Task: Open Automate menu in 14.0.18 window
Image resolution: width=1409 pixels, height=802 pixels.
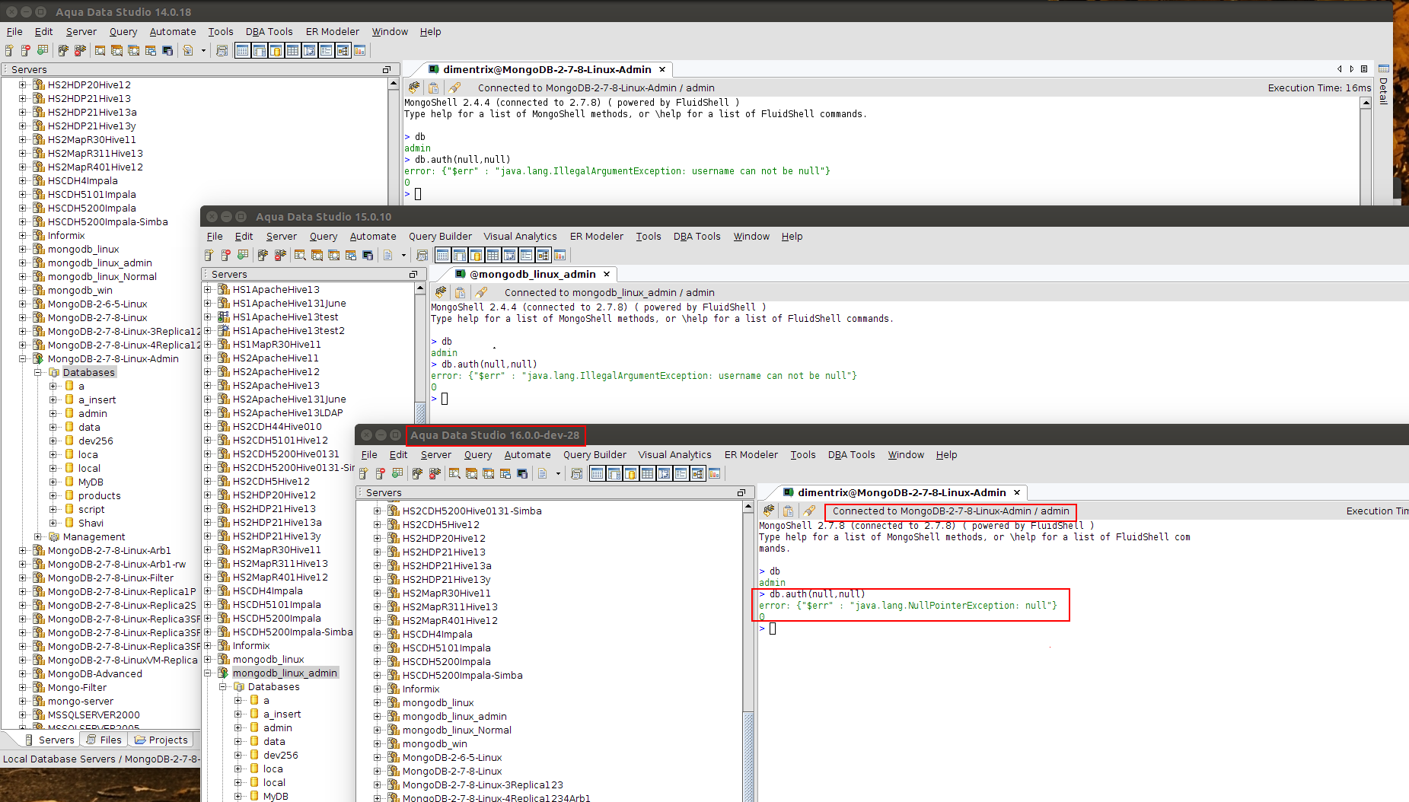Action: coord(173,32)
